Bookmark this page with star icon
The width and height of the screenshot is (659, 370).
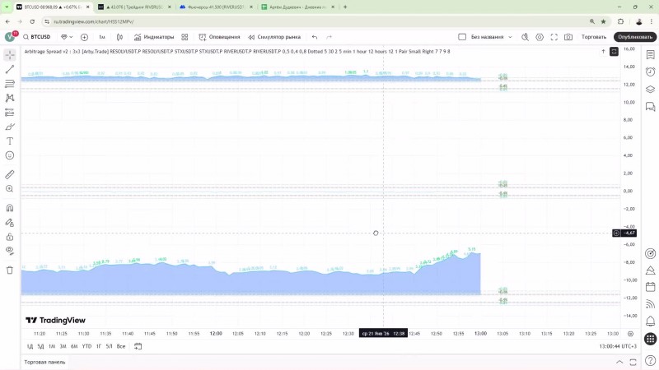[x=604, y=21]
